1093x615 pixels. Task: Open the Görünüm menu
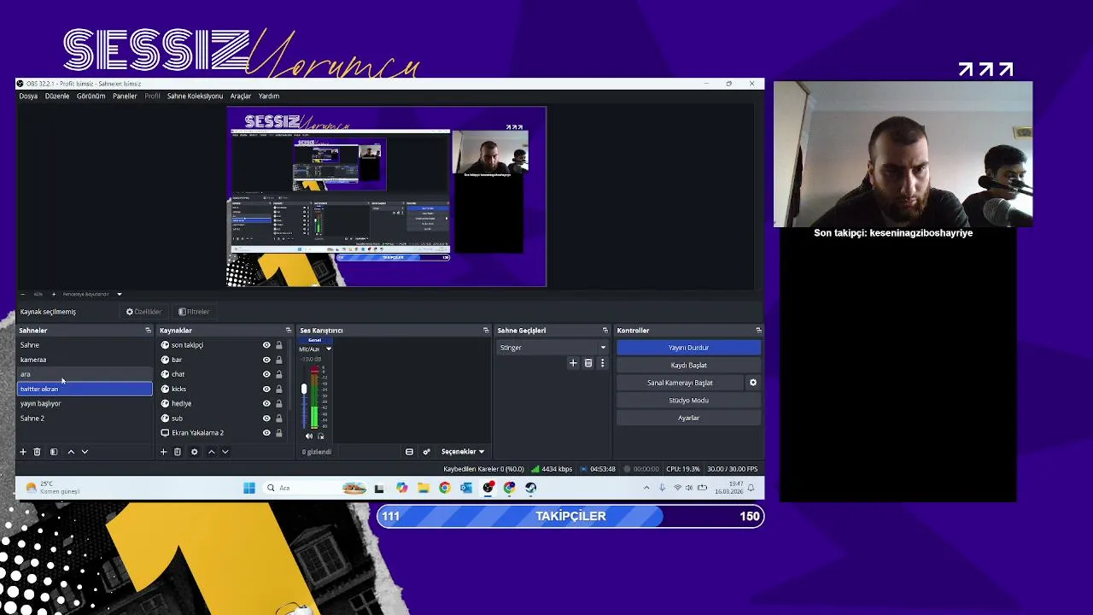click(x=91, y=97)
